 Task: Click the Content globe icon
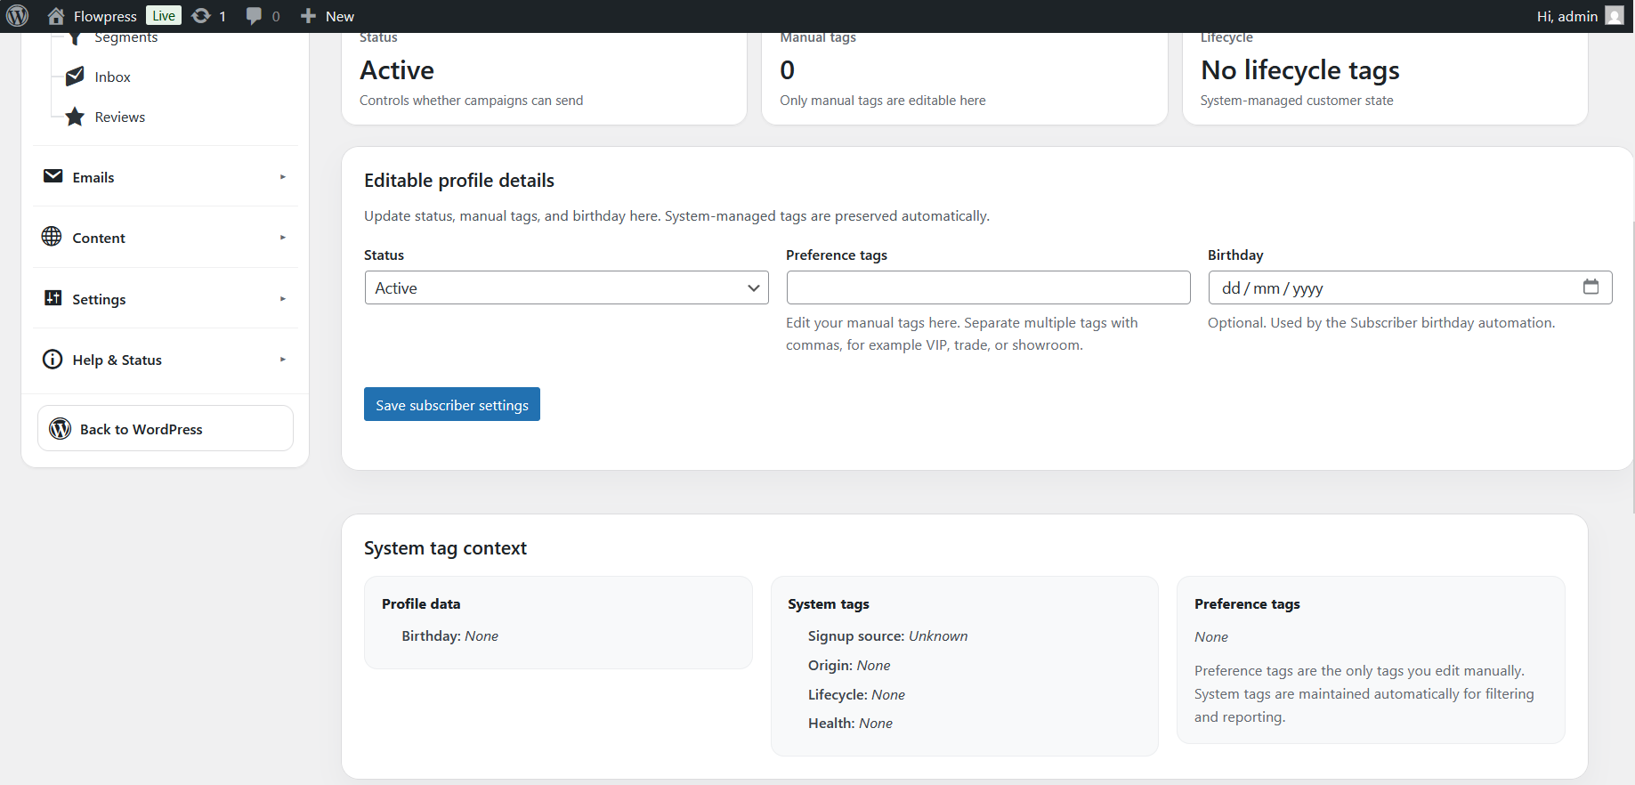click(x=52, y=237)
